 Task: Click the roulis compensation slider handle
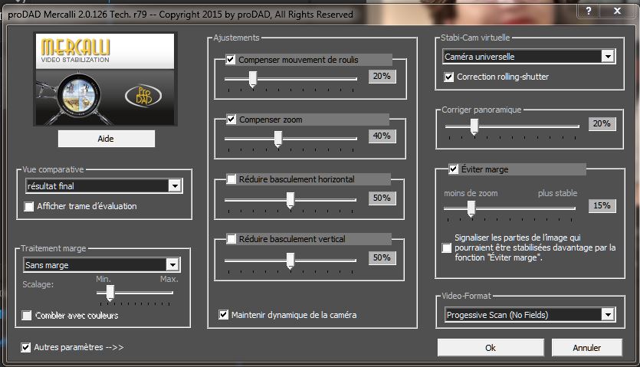253,79
